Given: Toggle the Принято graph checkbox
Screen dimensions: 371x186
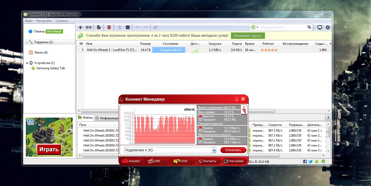Looking at the screenshot, I should click(200, 116).
